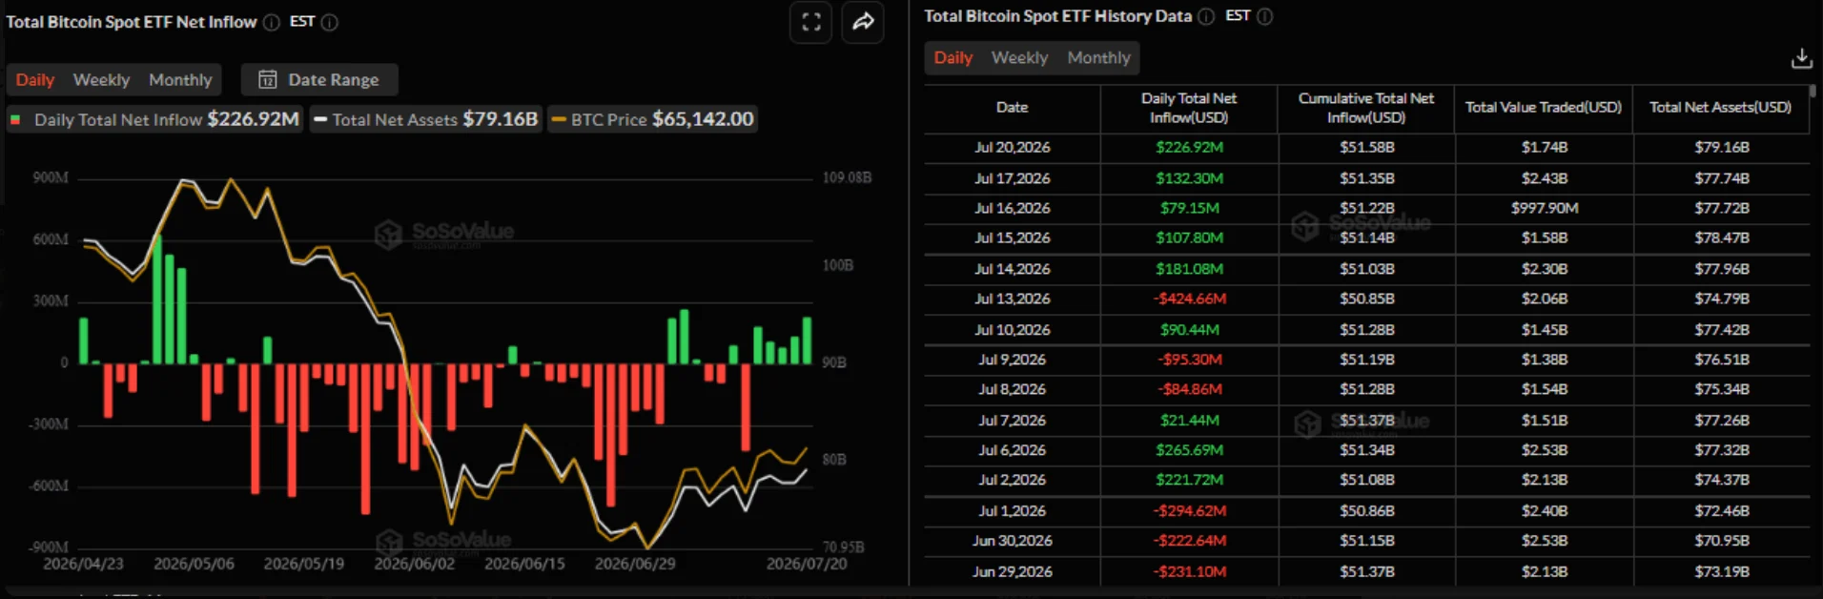The width and height of the screenshot is (1823, 599).
Task: Click the $1.74B value traded cell
Action: pos(1545,147)
